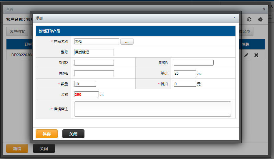Click the 单价 field showing 25
274x159 pixels.
[x=185, y=73]
